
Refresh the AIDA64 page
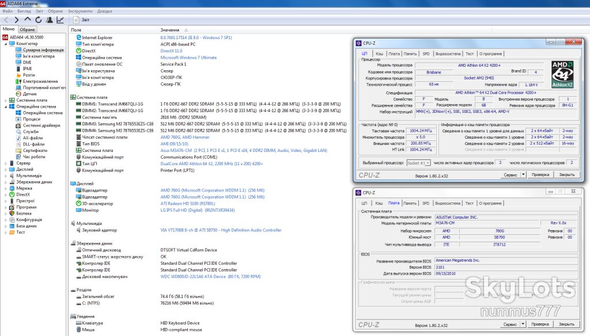[39, 20]
